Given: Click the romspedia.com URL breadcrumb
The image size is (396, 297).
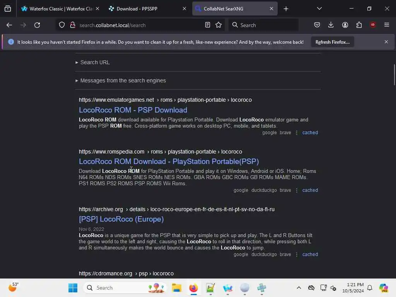Looking at the screenshot, I should 160,152.
